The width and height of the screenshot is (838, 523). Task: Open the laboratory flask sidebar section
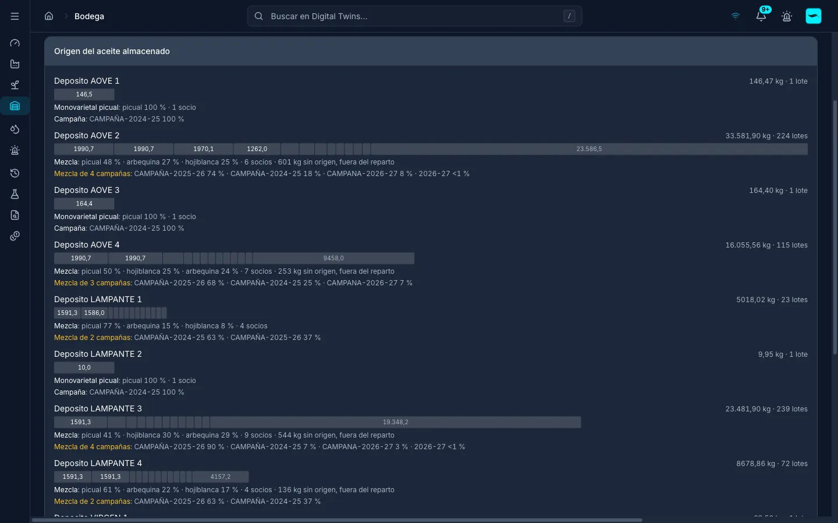point(15,194)
